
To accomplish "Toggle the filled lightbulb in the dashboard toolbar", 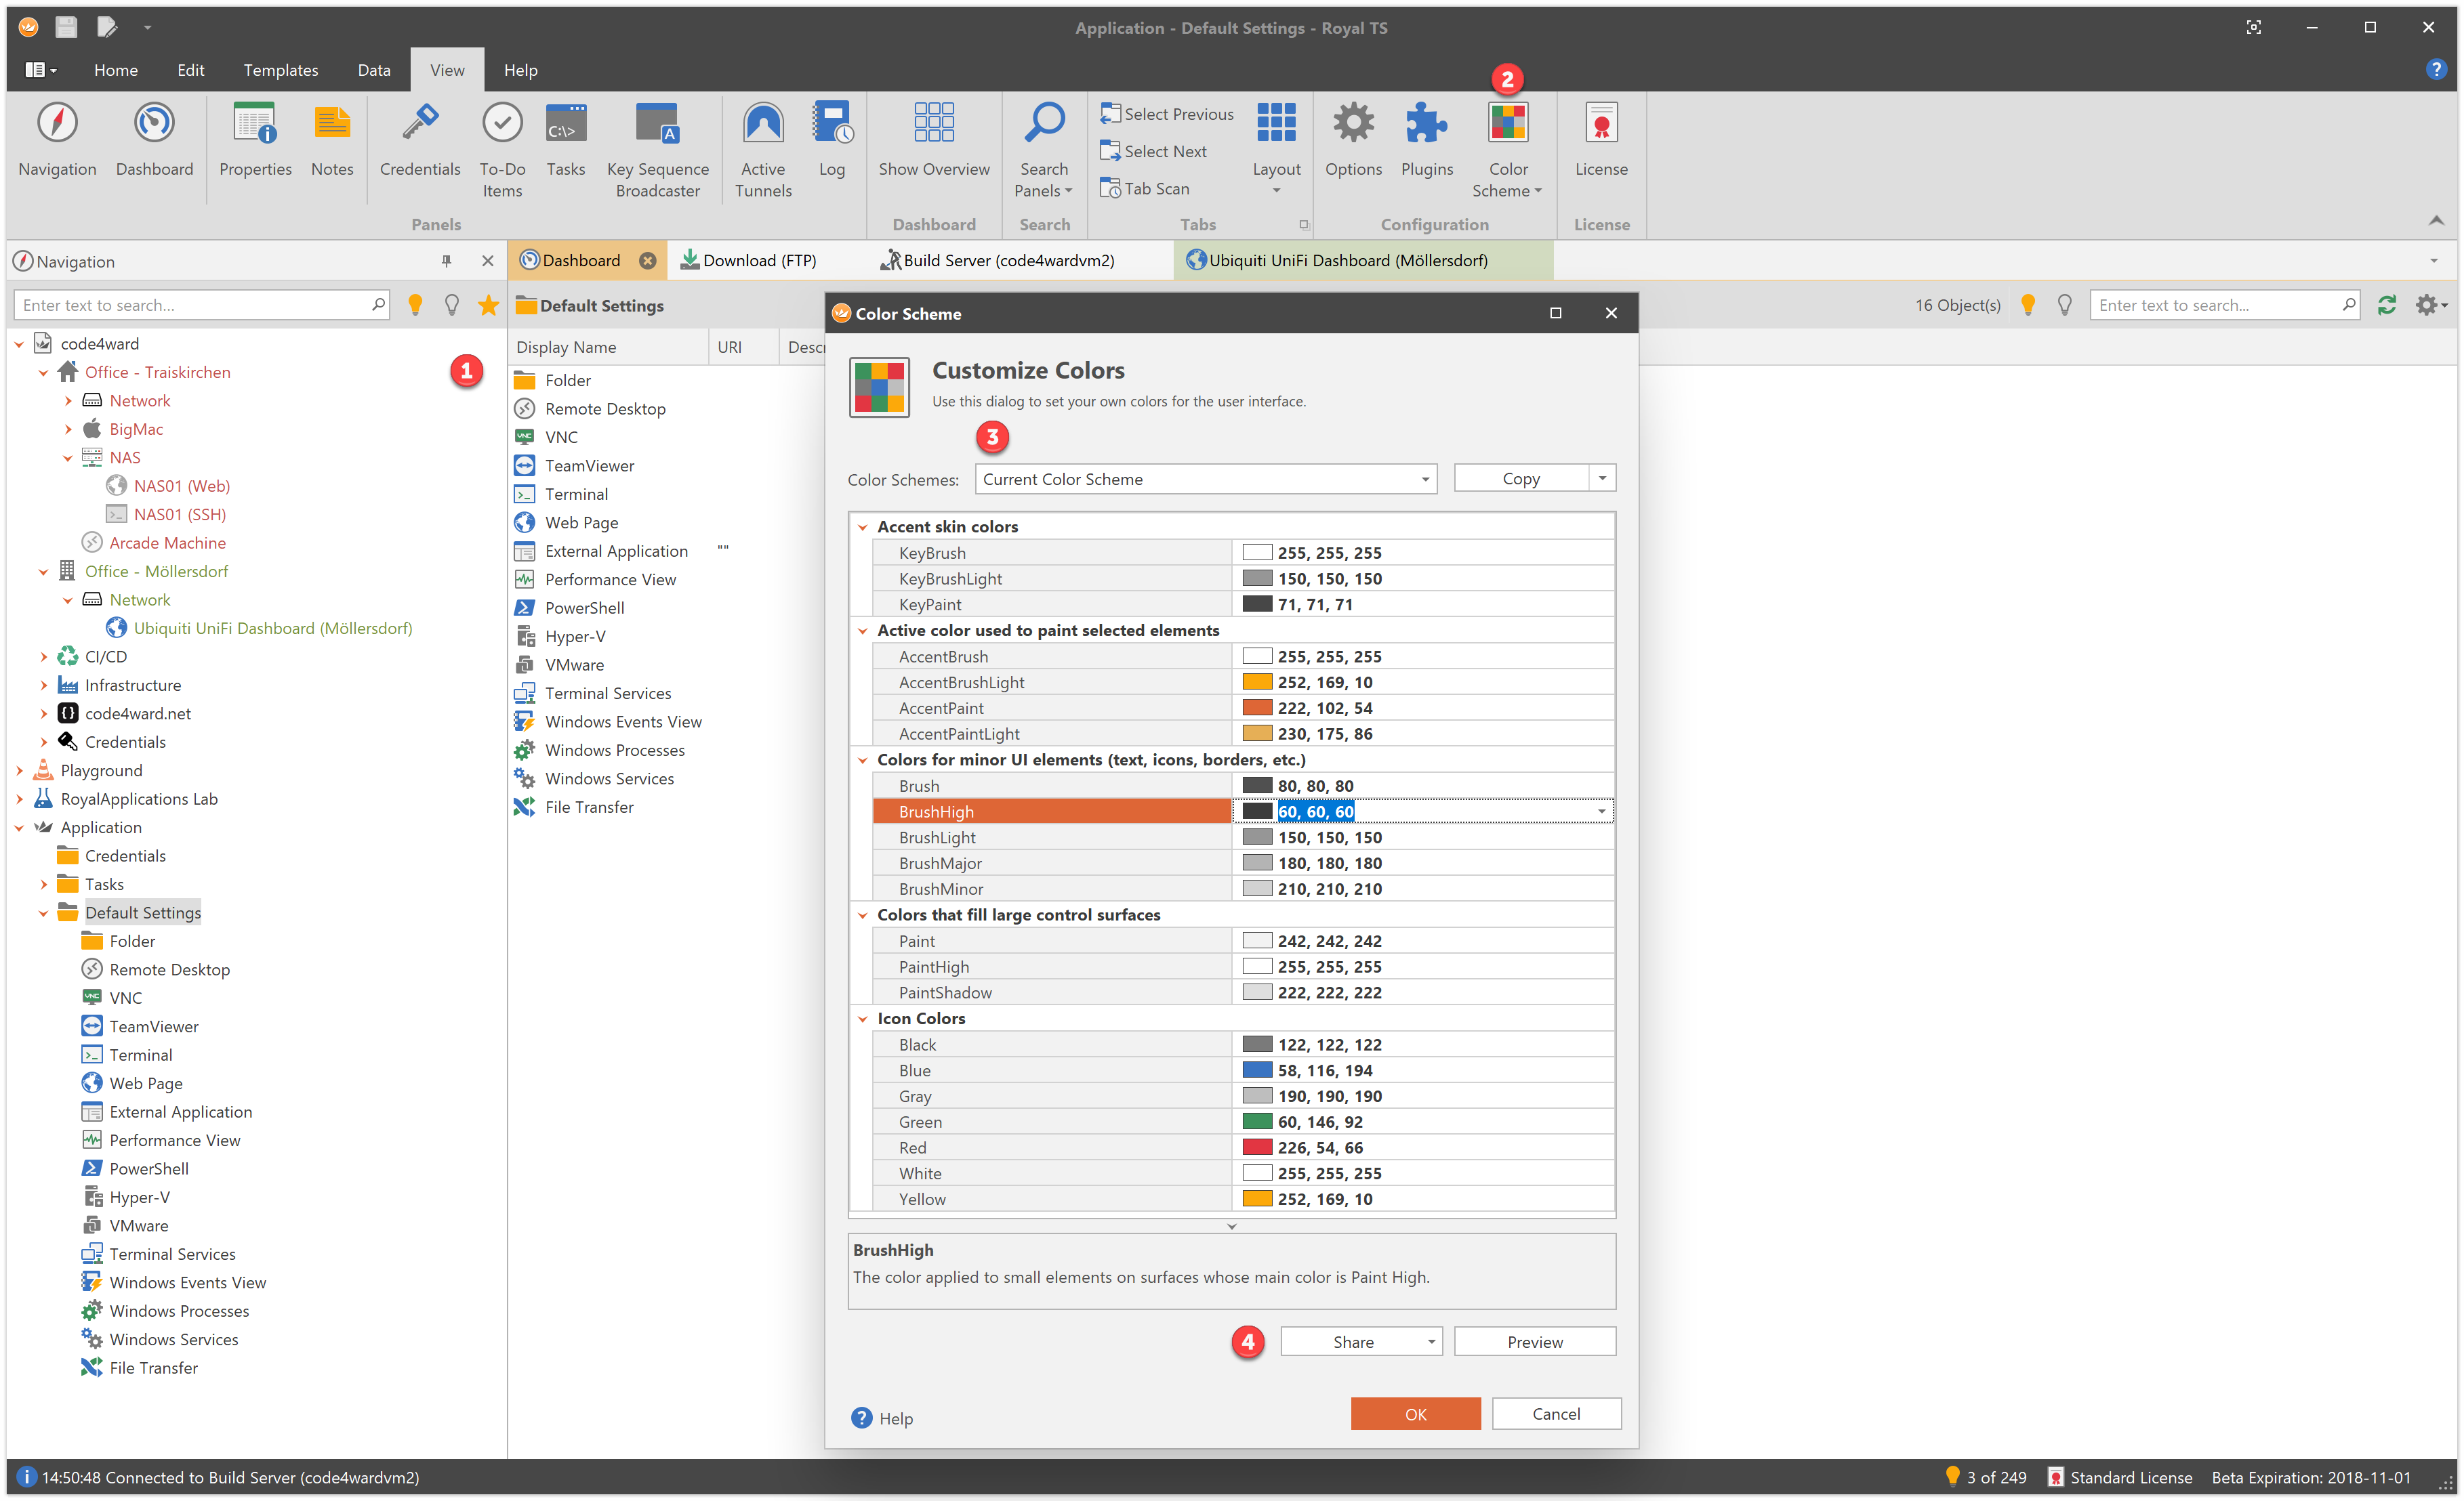I will point(2027,305).
